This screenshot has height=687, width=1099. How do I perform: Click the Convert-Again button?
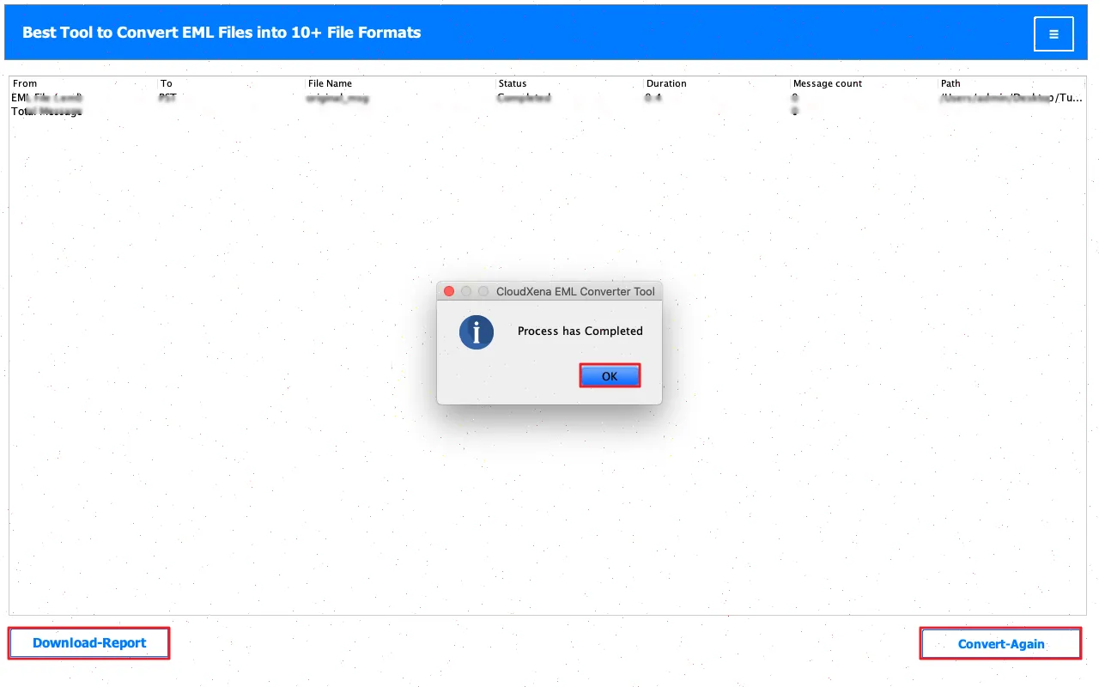click(1000, 644)
